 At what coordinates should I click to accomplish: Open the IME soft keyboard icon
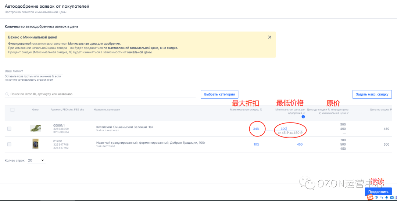(x=392, y=197)
